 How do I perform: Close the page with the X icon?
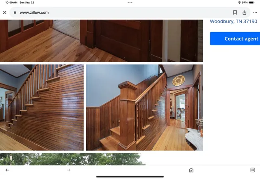(5, 13)
